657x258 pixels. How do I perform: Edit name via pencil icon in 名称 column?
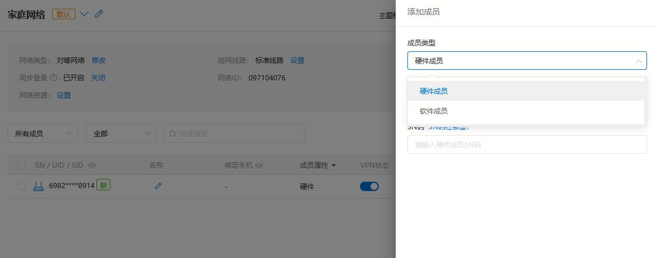pos(158,186)
